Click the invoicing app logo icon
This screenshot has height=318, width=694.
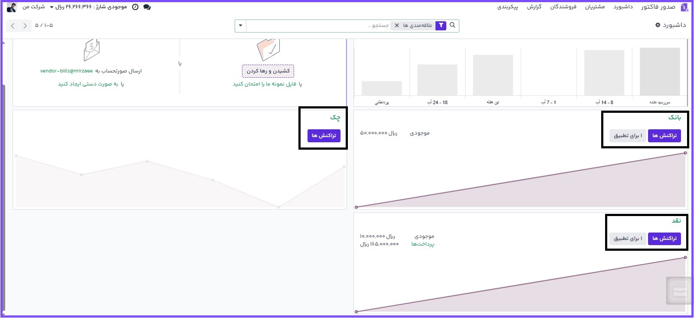pos(684,7)
